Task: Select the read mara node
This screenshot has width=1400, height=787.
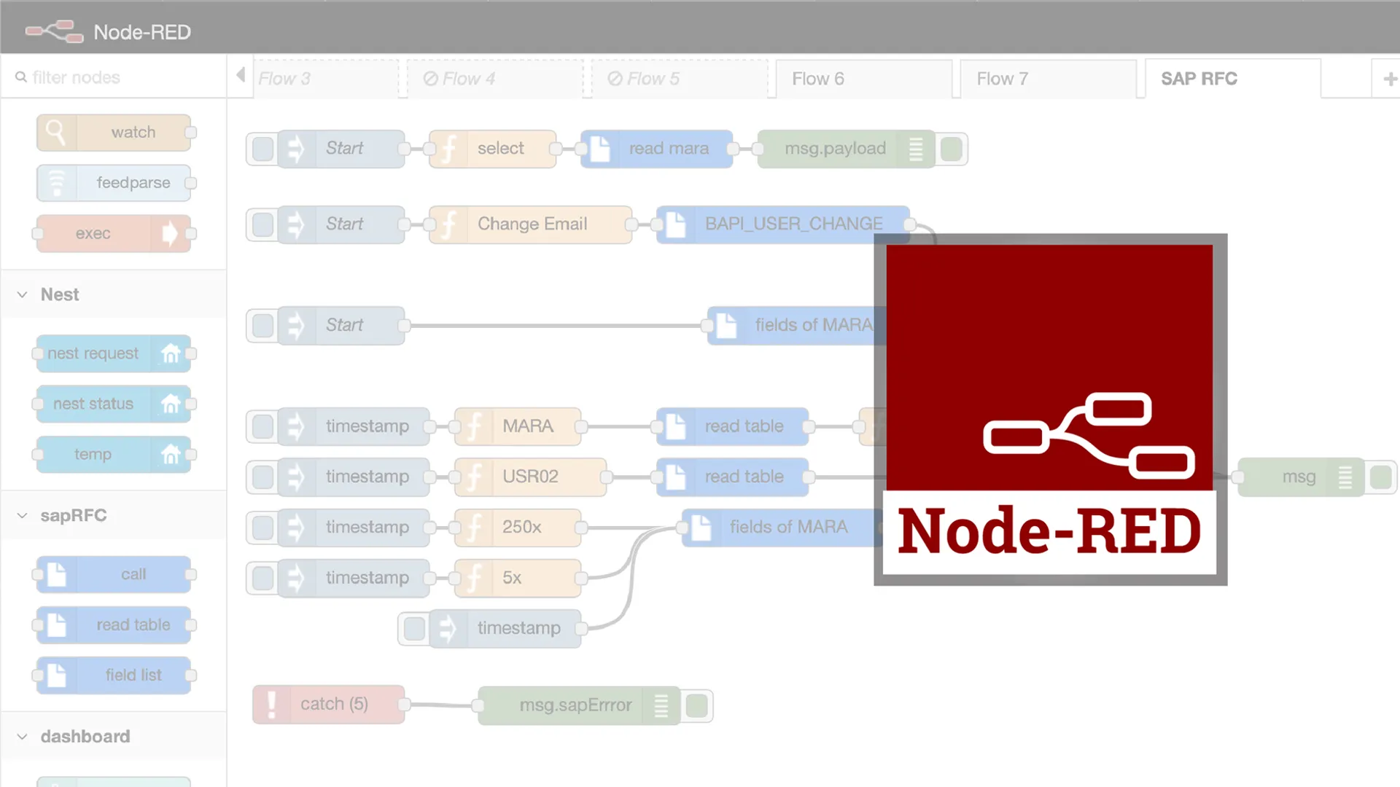Action: [x=657, y=149]
